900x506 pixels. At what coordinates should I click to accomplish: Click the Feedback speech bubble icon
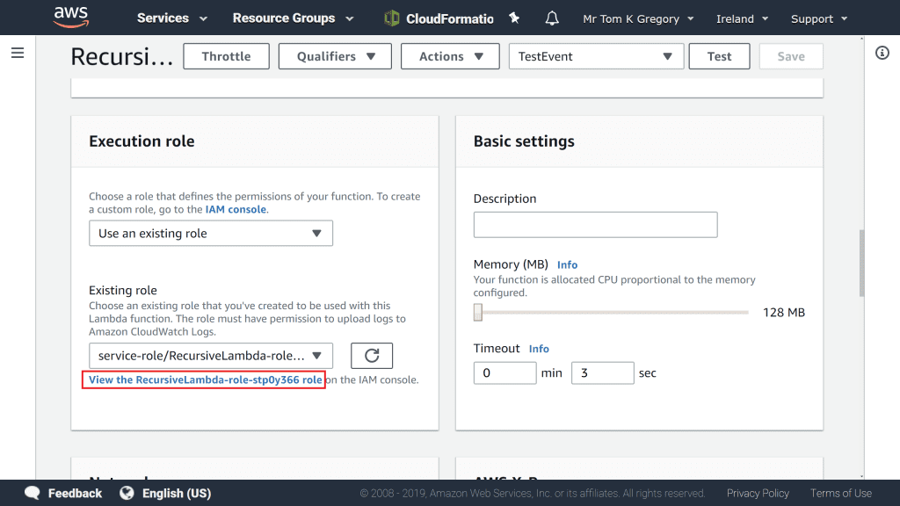coord(33,493)
